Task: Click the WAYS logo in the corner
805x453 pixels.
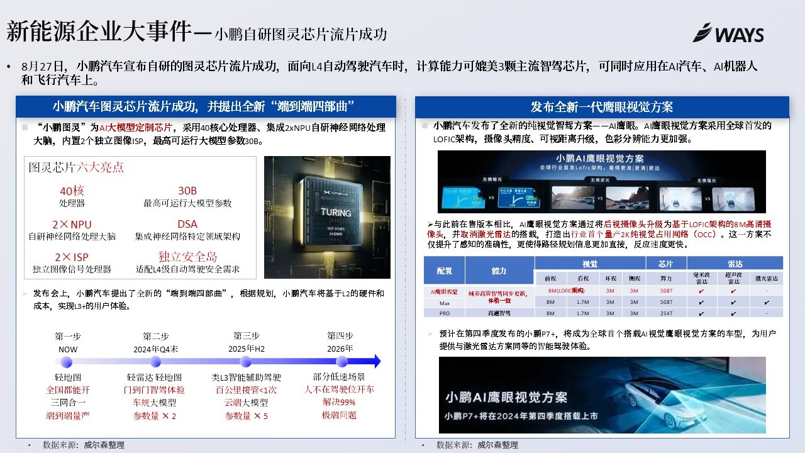Action: coord(728,32)
